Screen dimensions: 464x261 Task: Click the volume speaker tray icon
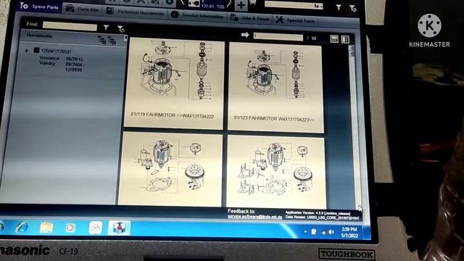[331, 232]
